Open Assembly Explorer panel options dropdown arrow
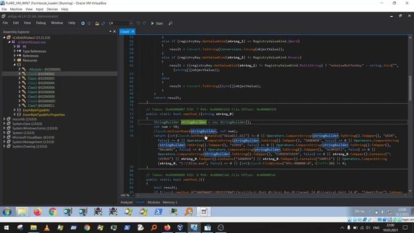414x233 pixels. pos(110,32)
